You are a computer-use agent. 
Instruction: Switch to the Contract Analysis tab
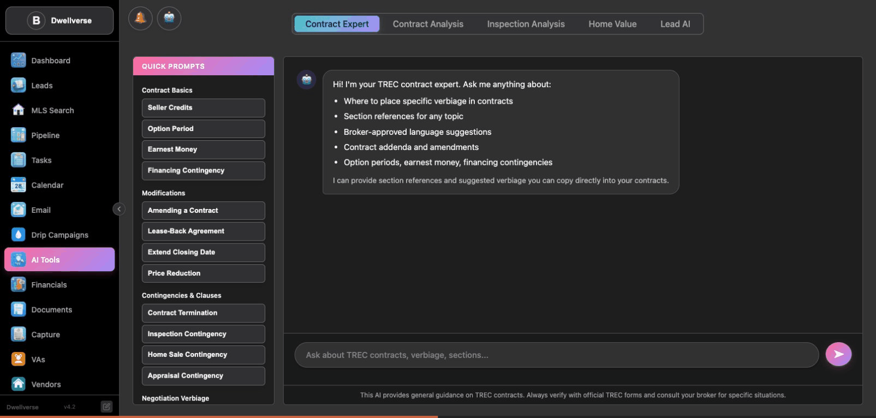coord(428,24)
